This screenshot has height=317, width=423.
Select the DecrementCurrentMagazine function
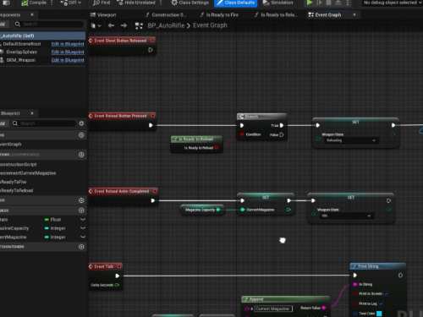click(28, 173)
